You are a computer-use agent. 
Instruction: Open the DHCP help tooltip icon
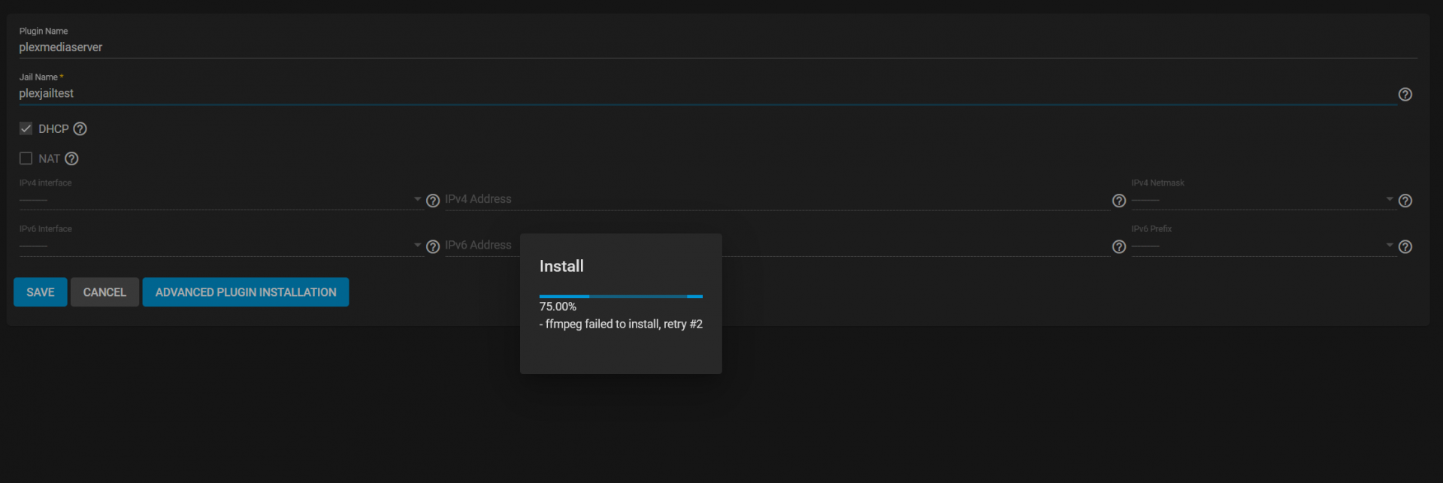click(80, 129)
